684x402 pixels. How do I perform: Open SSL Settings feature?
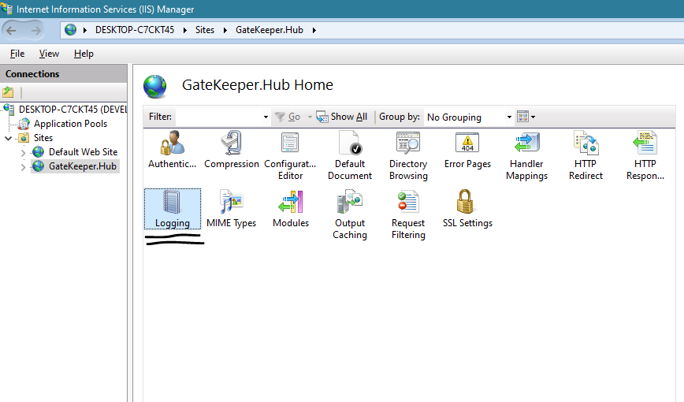pos(467,209)
